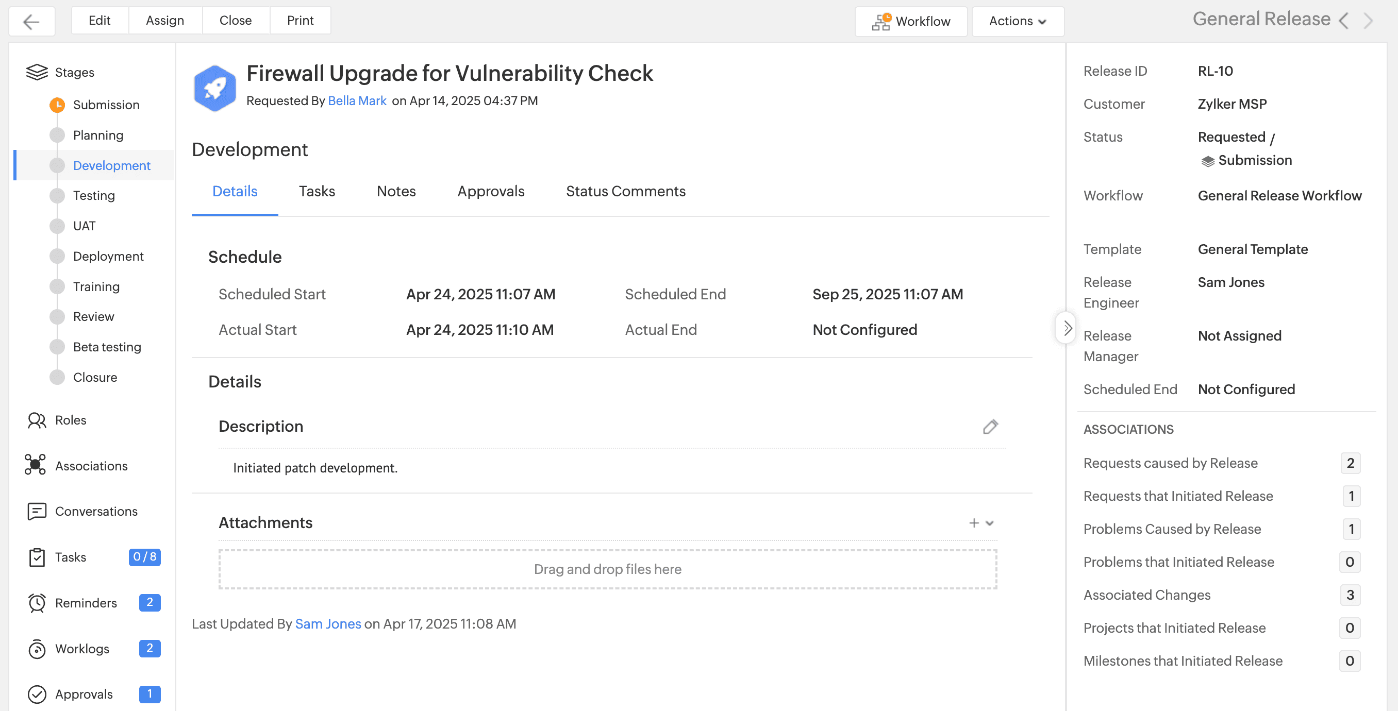Click the rocket release icon
The width and height of the screenshot is (1398, 711).
point(215,88)
